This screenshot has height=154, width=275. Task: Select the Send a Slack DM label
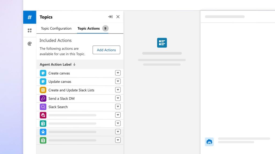(x=61, y=98)
